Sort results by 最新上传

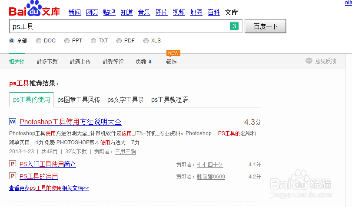pos(80,61)
